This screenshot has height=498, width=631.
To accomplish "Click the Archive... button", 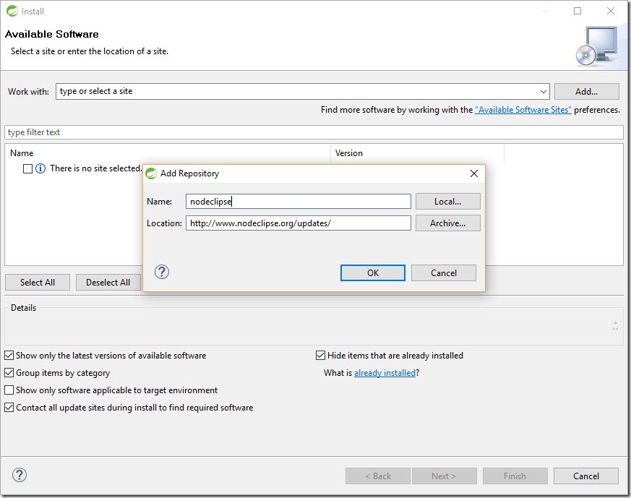I will pos(448,223).
